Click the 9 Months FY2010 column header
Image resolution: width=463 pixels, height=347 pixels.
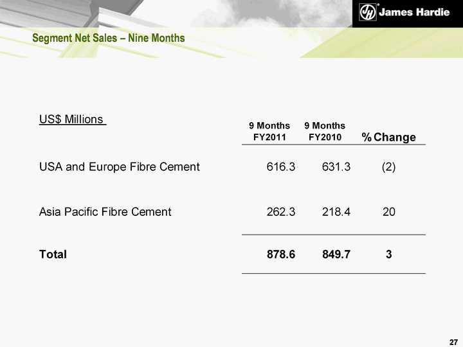(x=325, y=131)
